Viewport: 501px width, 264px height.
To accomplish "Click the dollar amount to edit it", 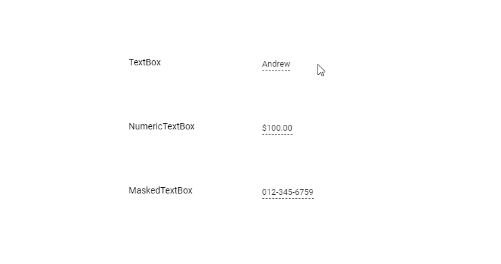I will (x=277, y=128).
